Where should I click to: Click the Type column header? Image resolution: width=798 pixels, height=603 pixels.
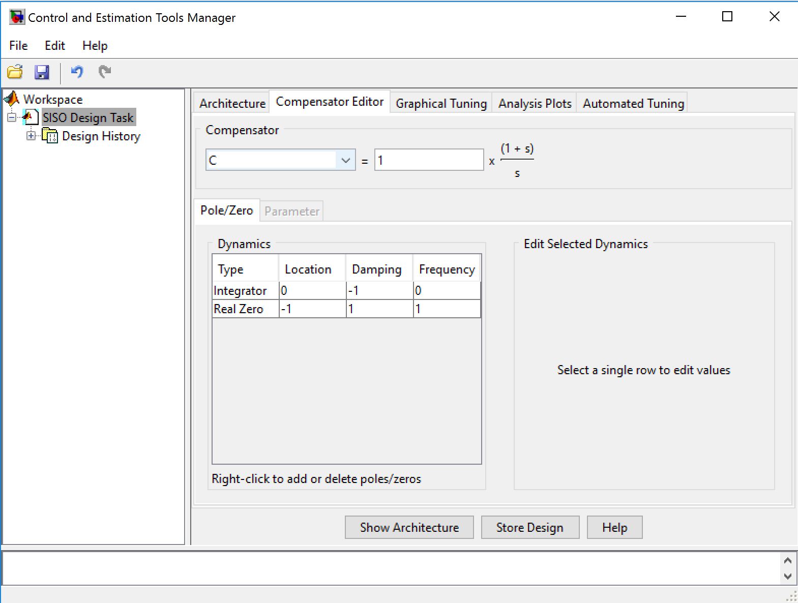click(x=246, y=268)
